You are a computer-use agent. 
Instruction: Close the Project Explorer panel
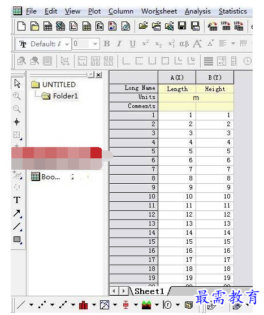pyautogui.click(x=98, y=75)
